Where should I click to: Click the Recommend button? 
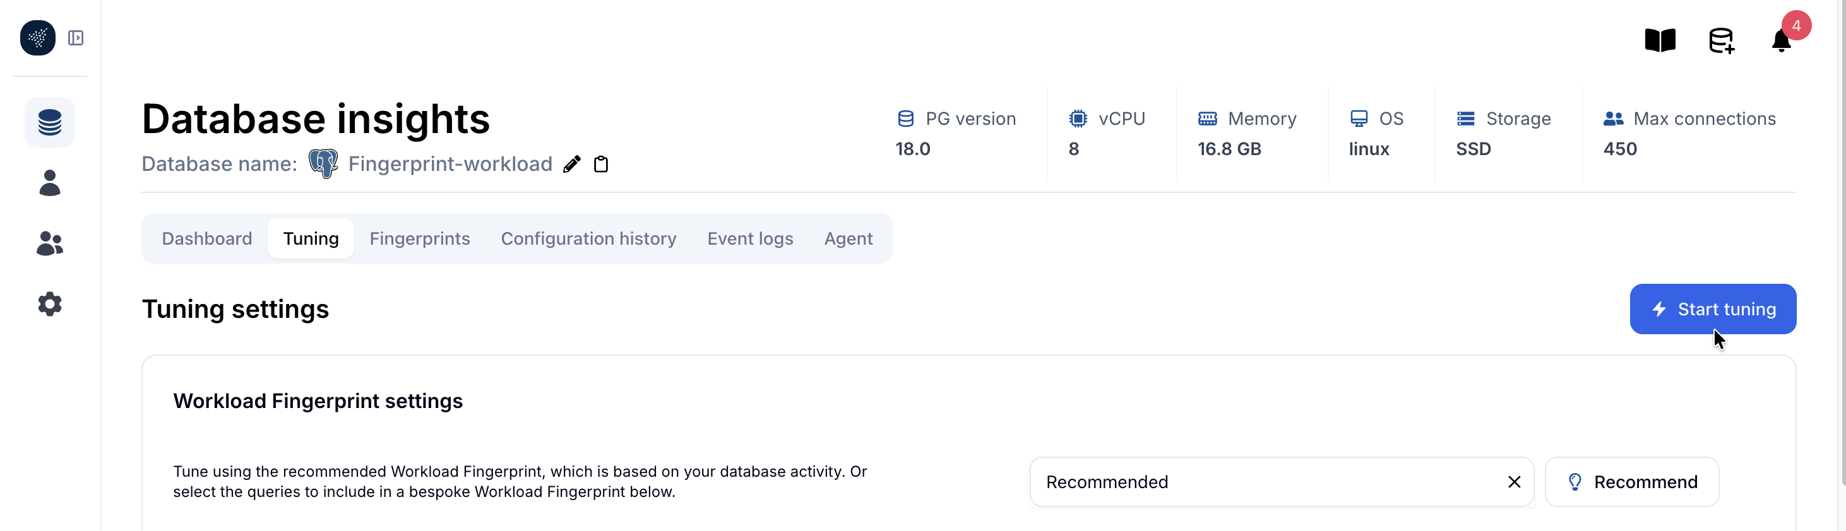coord(1631,482)
